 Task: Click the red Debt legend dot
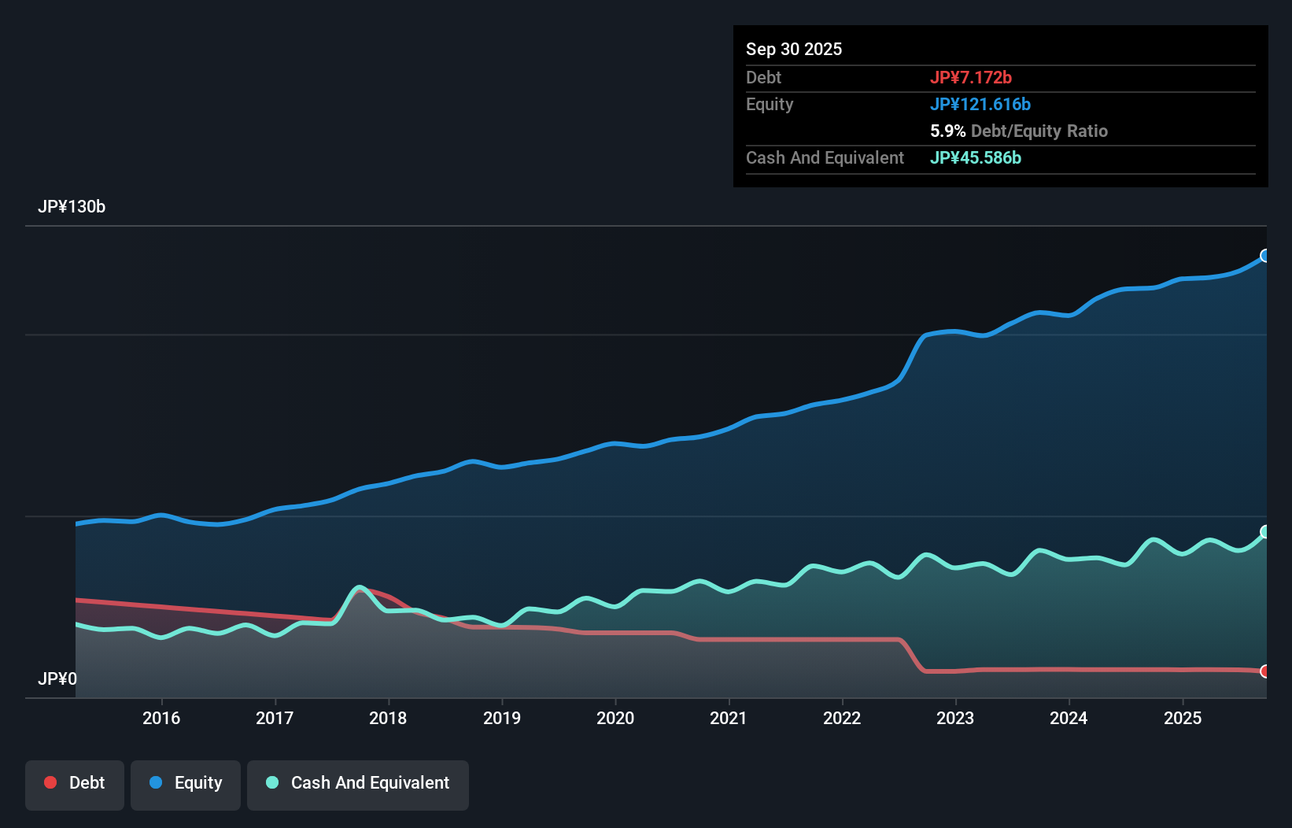pyautogui.click(x=50, y=782)
